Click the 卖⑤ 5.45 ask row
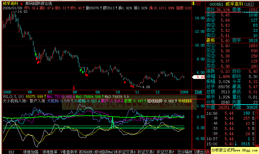The height and width of the screenshot is (154, 259). pyautogui.click(x=232, y=15)
